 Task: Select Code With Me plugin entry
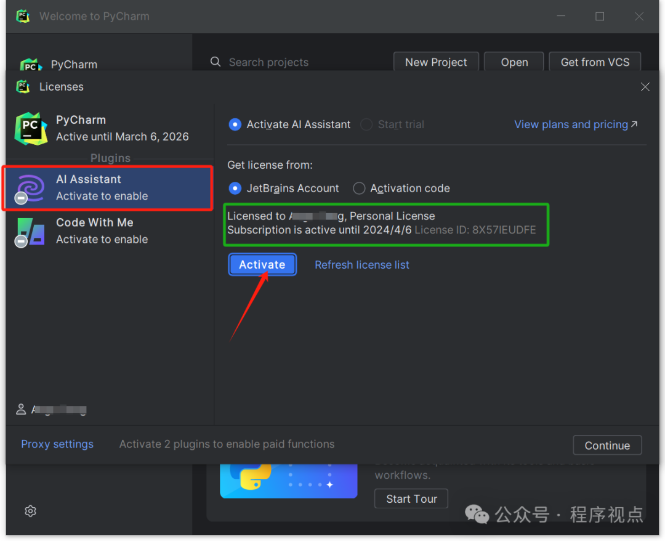tap(110, 231)
